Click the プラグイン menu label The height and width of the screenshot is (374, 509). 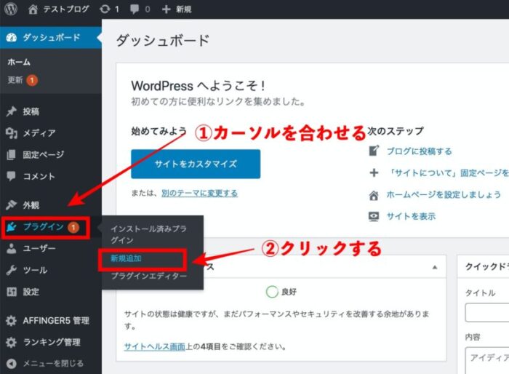click(44, 227)
